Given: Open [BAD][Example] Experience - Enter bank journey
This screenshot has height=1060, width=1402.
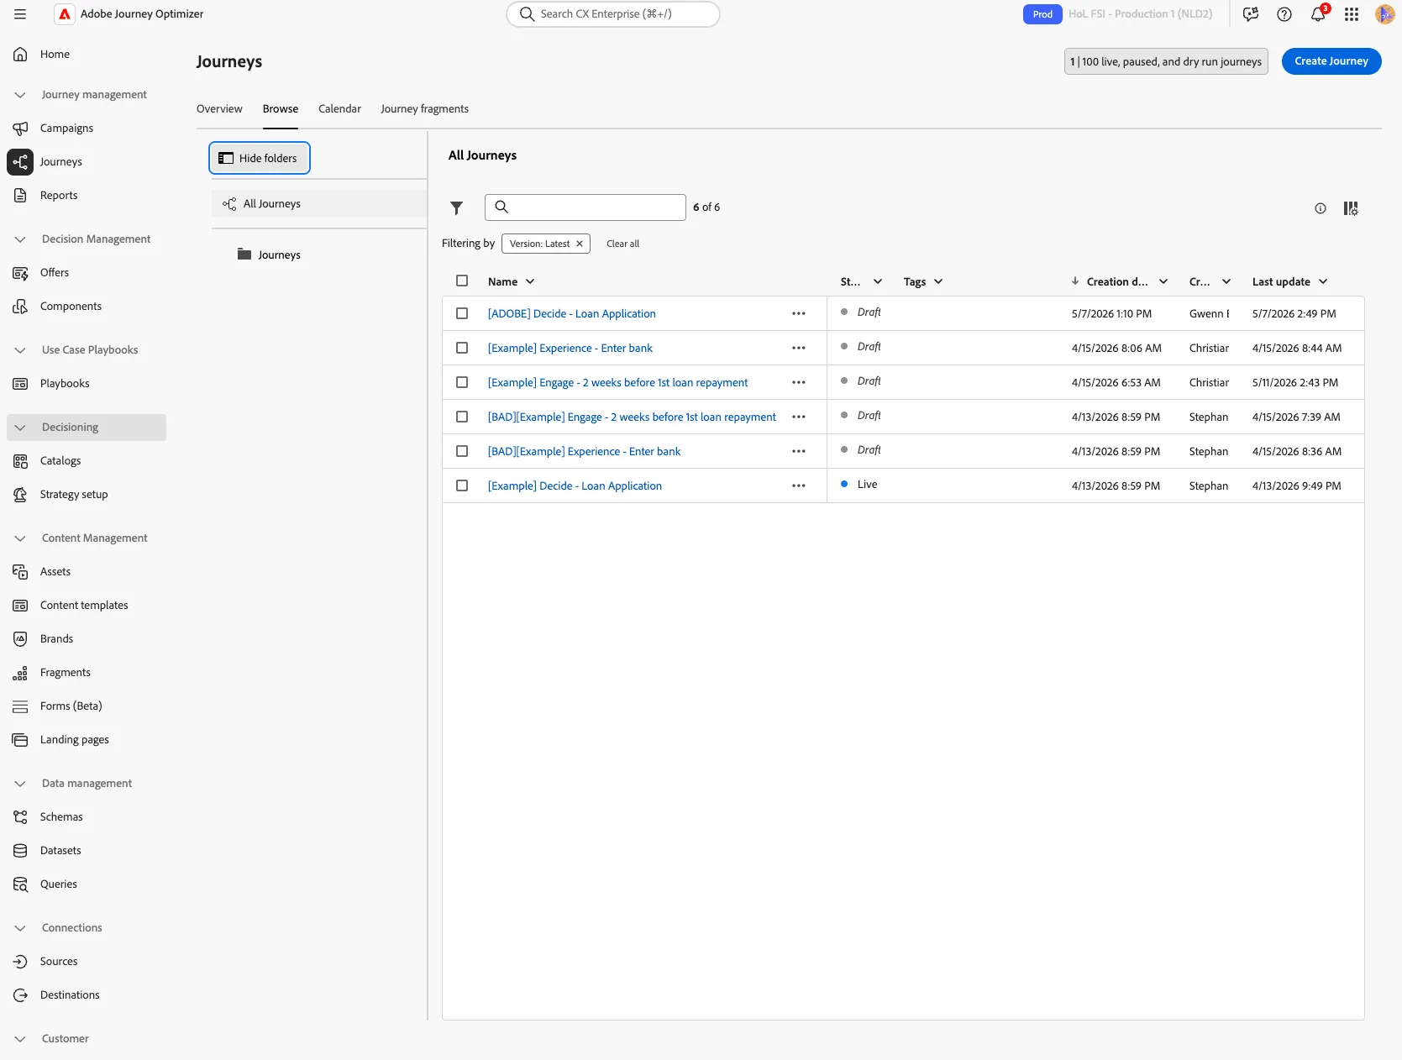Looking at the screenshot, I should pos(584,451).
